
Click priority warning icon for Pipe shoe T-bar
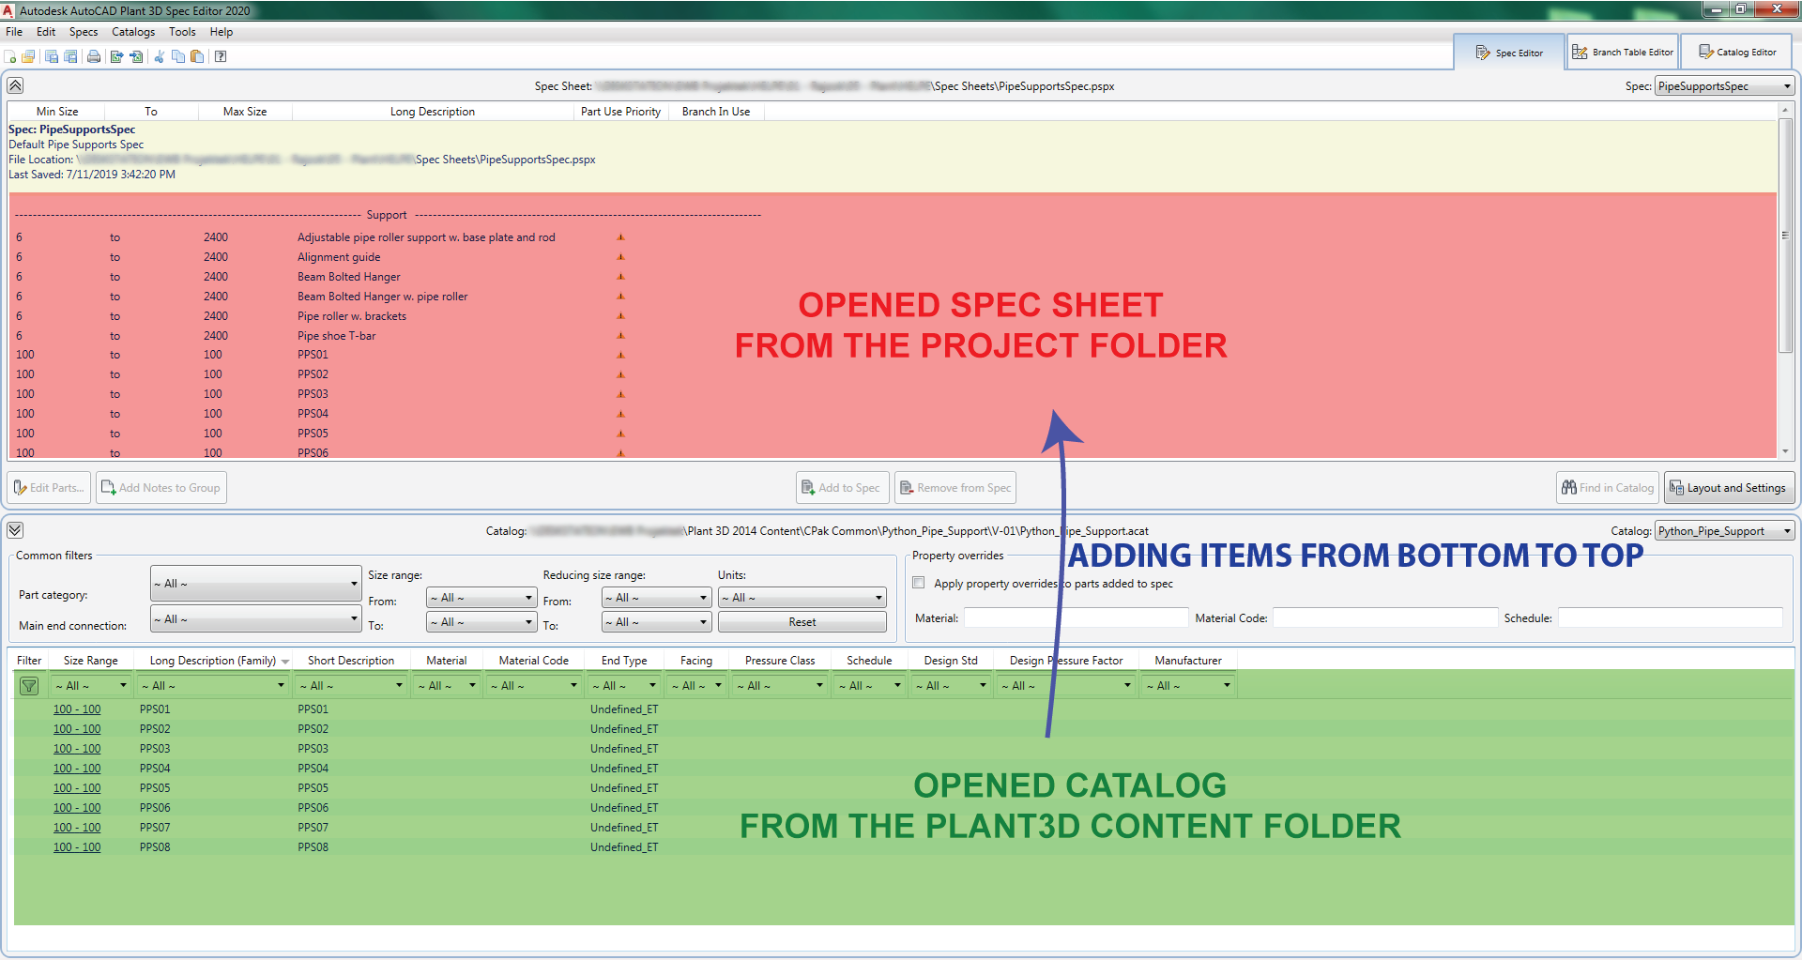coord(620,336)
